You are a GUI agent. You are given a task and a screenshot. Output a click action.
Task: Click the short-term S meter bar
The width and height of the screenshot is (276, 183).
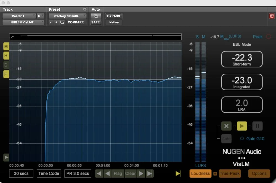[x=197, y=102]
